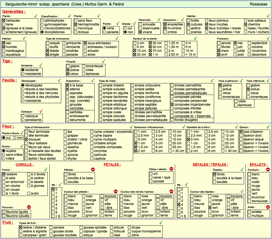272x239 pixels.
Task: Check the translucide épillets color
Action: 249,201
